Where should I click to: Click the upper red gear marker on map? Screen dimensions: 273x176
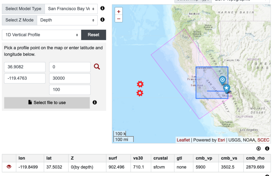point(140,84)
